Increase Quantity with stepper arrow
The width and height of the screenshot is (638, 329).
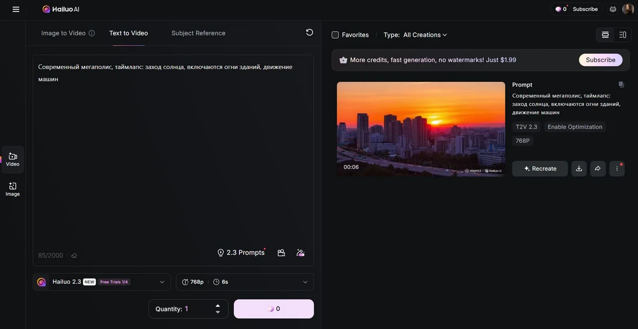point(217,306)
